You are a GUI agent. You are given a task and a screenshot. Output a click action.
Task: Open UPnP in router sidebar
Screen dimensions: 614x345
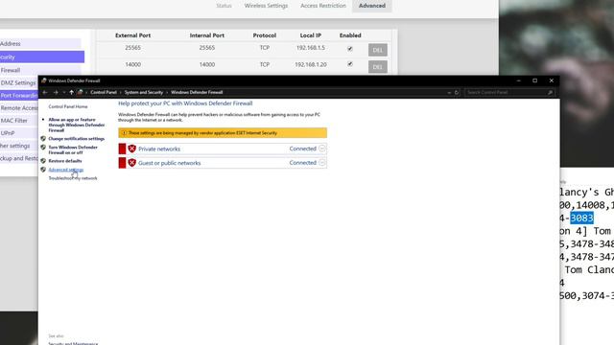(x=8, y=133)
